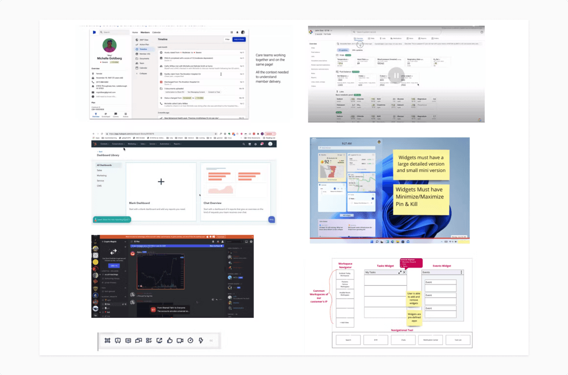Image resolution: width=568 pixels, height=375 pixels.
Task: Click the notification bell in care app header
Action: [237, 32]
